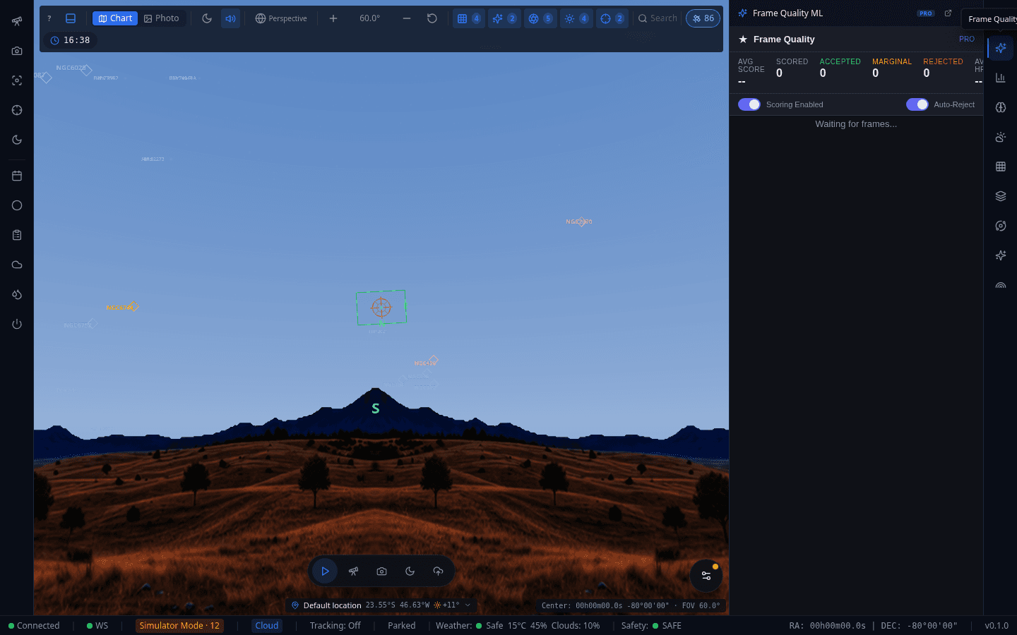Viewport: 1017px width, 635px height.
Task: Open the table grid panel in right sidebar
Action: point(1001,167)
